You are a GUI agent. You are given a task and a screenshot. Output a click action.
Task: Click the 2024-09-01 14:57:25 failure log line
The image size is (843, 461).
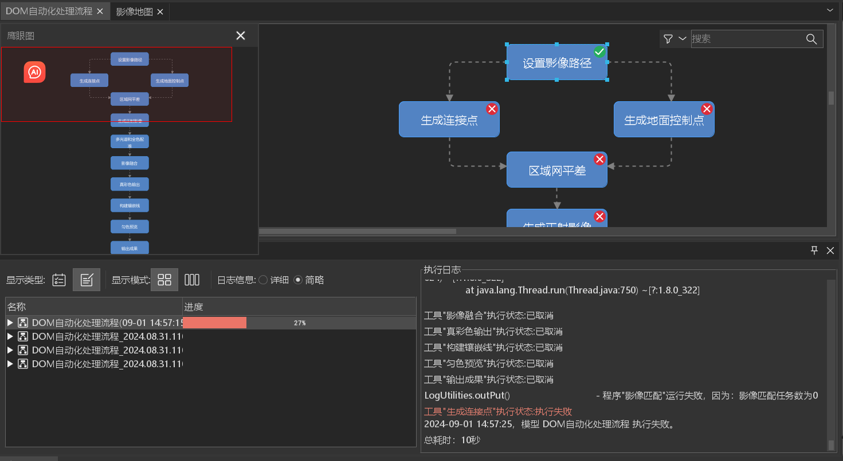tap(549, 424)
